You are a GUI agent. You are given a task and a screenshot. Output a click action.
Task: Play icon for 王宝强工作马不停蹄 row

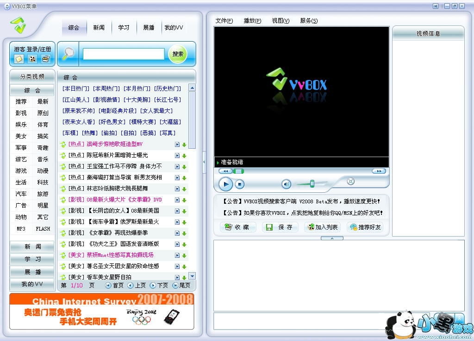(x=177, y=167)
